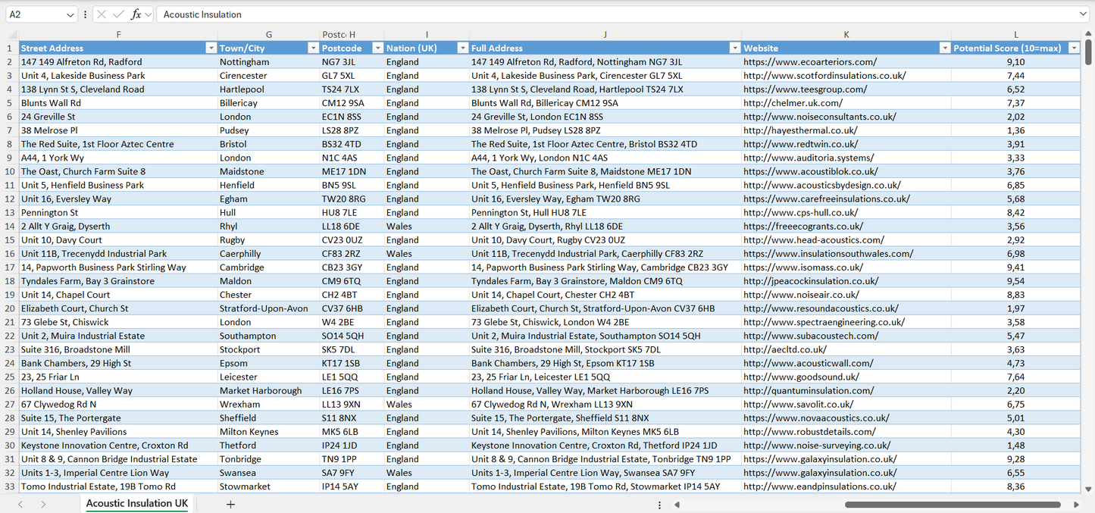Open the Potential Score filter dropdown
The image size is (1095, 513).
(1074, 47)
